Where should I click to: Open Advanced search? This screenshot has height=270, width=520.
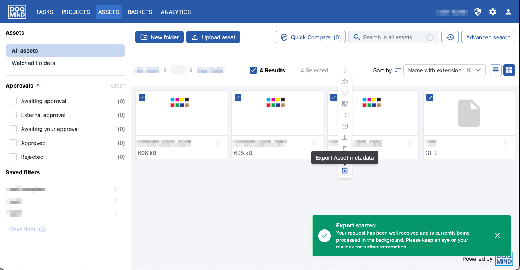(x=488, y=37)
